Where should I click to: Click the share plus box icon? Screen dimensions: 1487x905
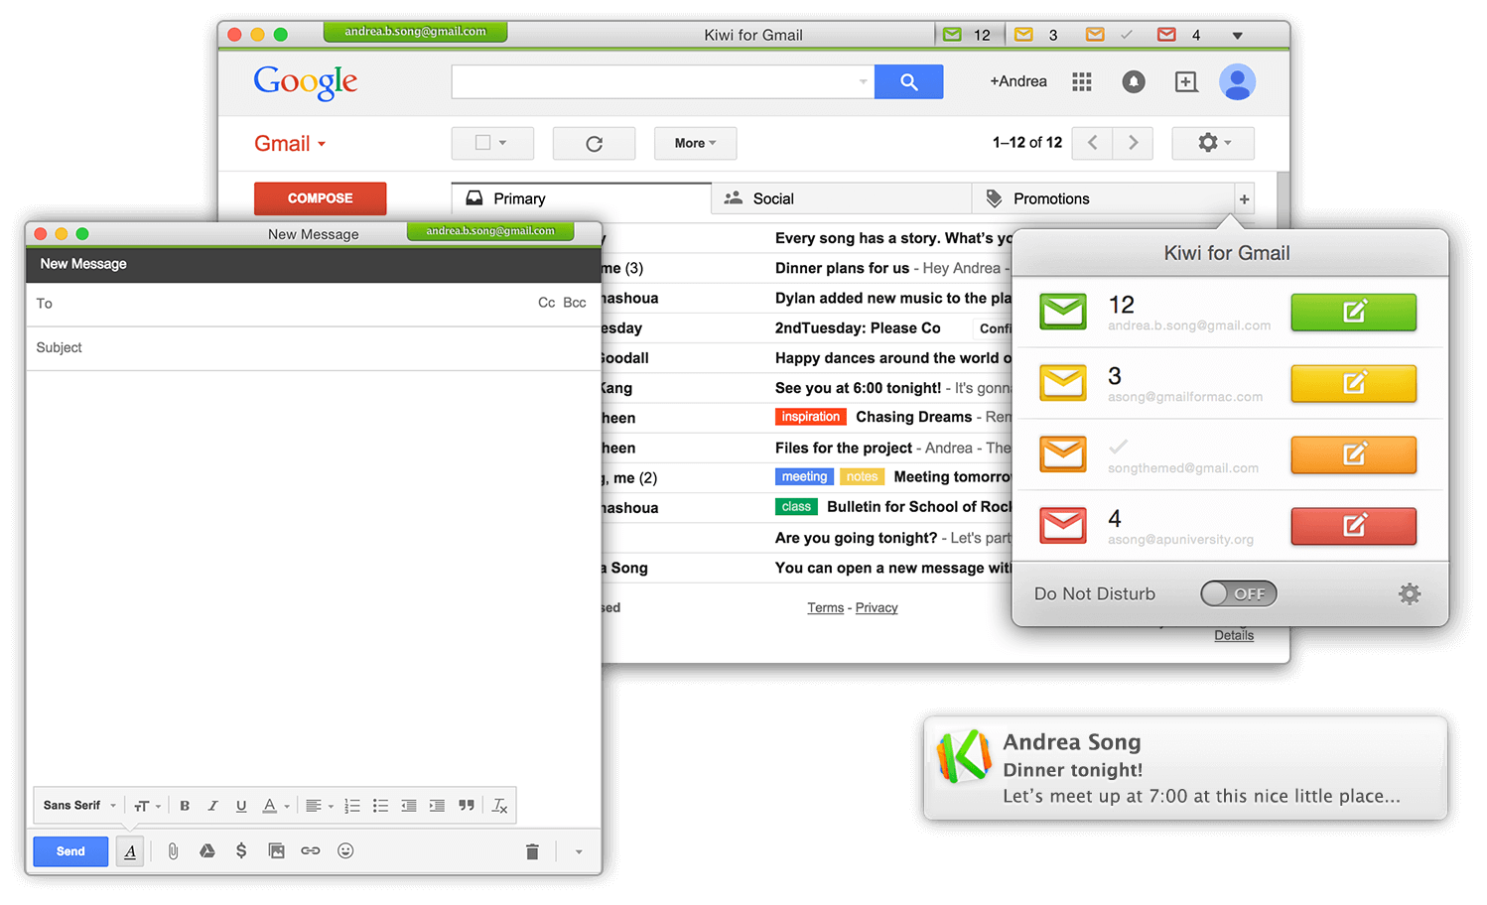pos(1186,82)
